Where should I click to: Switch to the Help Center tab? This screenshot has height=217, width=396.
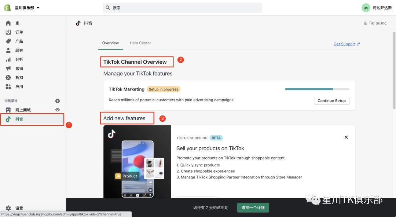140,43
